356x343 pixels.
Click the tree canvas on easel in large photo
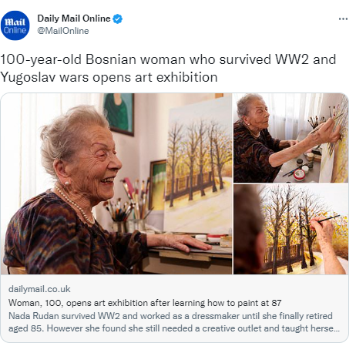click(198, 164)
